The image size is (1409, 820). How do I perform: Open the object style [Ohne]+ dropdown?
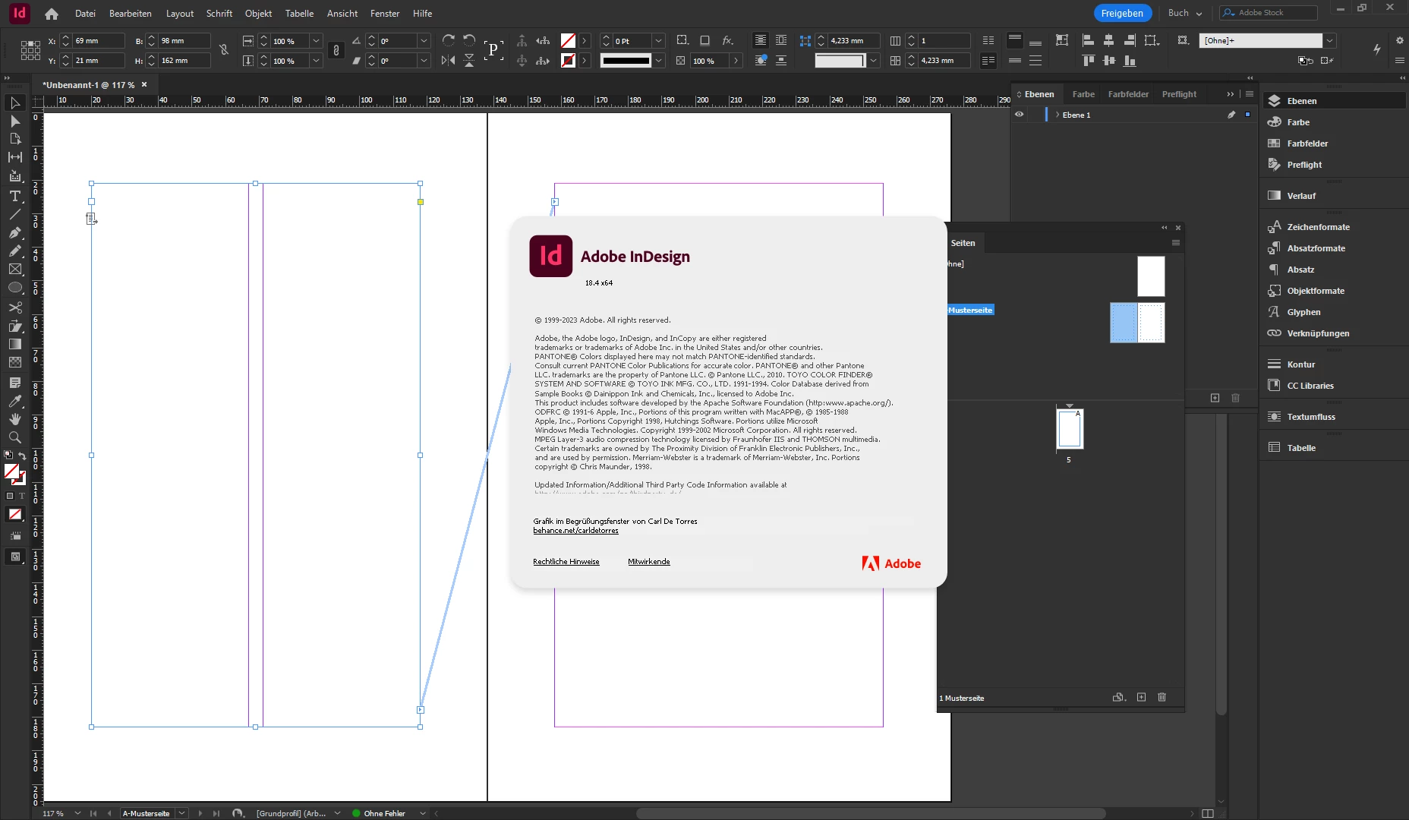click(x=1329, y=41)
